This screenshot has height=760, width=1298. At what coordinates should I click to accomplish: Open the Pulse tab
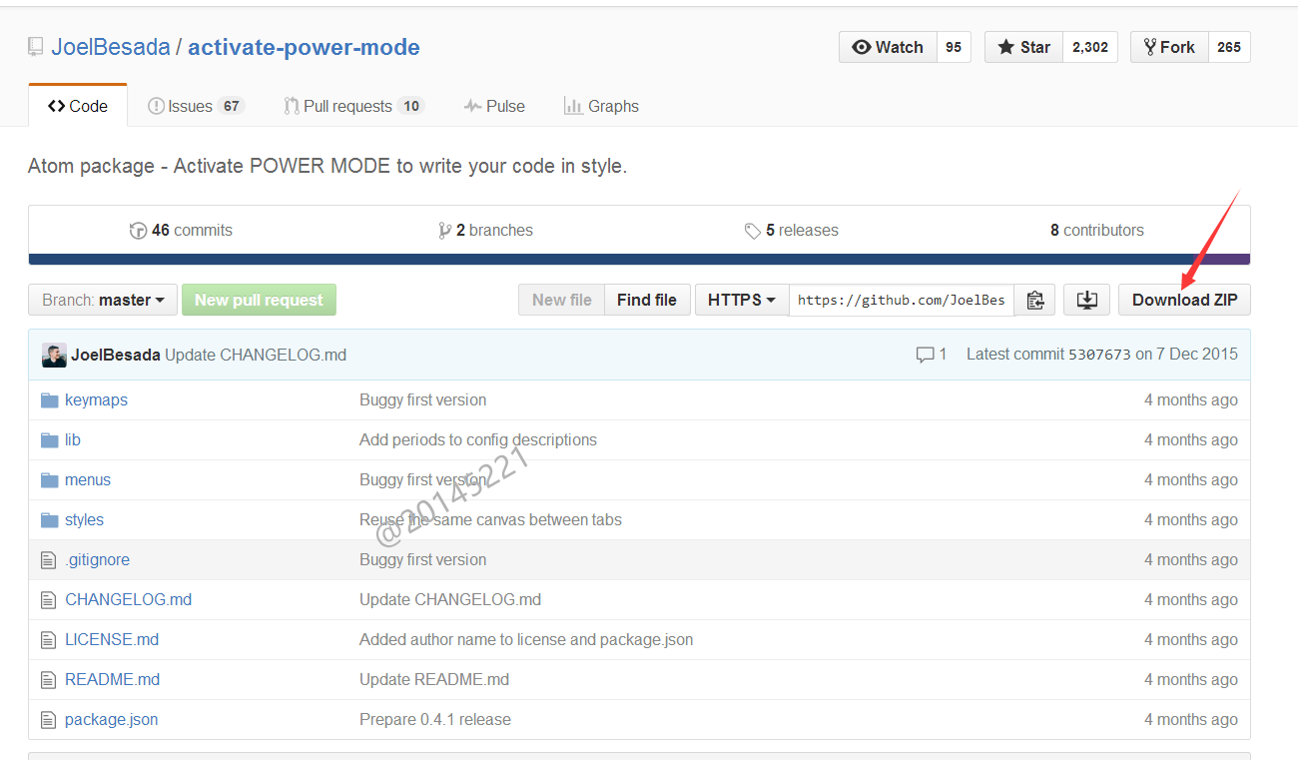(x=494, y=106)
